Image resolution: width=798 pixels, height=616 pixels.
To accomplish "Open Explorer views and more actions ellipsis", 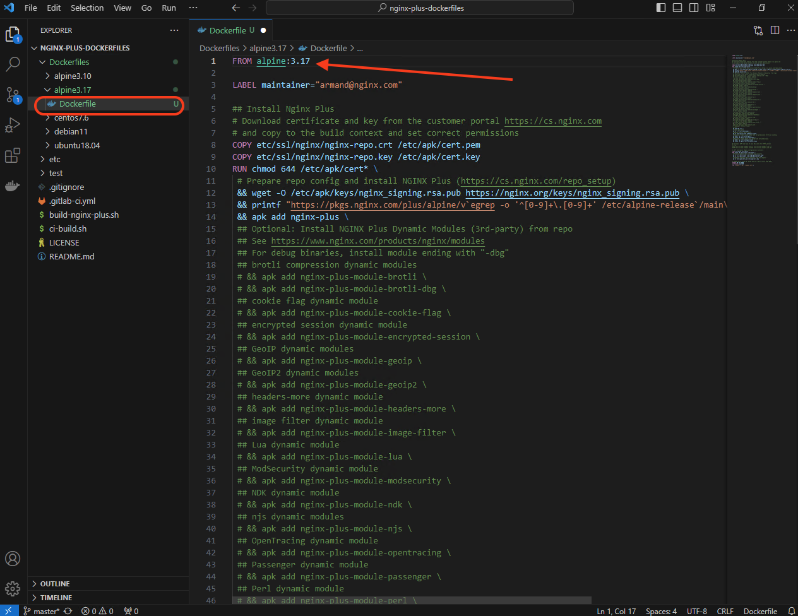I will coord(174,30).
